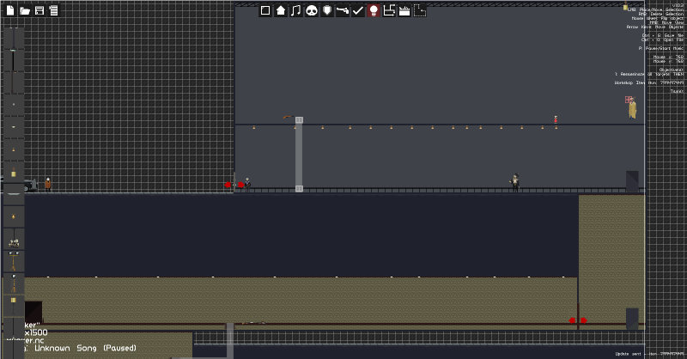Click the bottom handle of the vertical column
The height and width of the screenshot is (359, 687).
(x=299, y=188)
